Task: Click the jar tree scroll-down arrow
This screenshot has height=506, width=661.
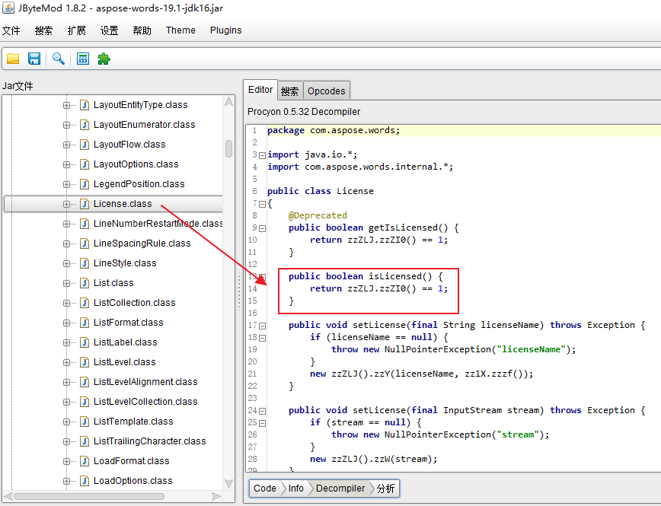Action: 228,484
